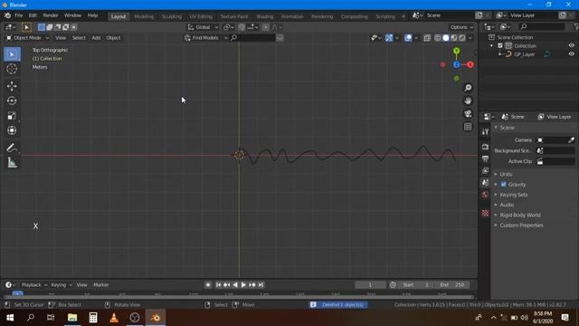
Task: Click the Marker menu in timeline
Action: [100, 284]
